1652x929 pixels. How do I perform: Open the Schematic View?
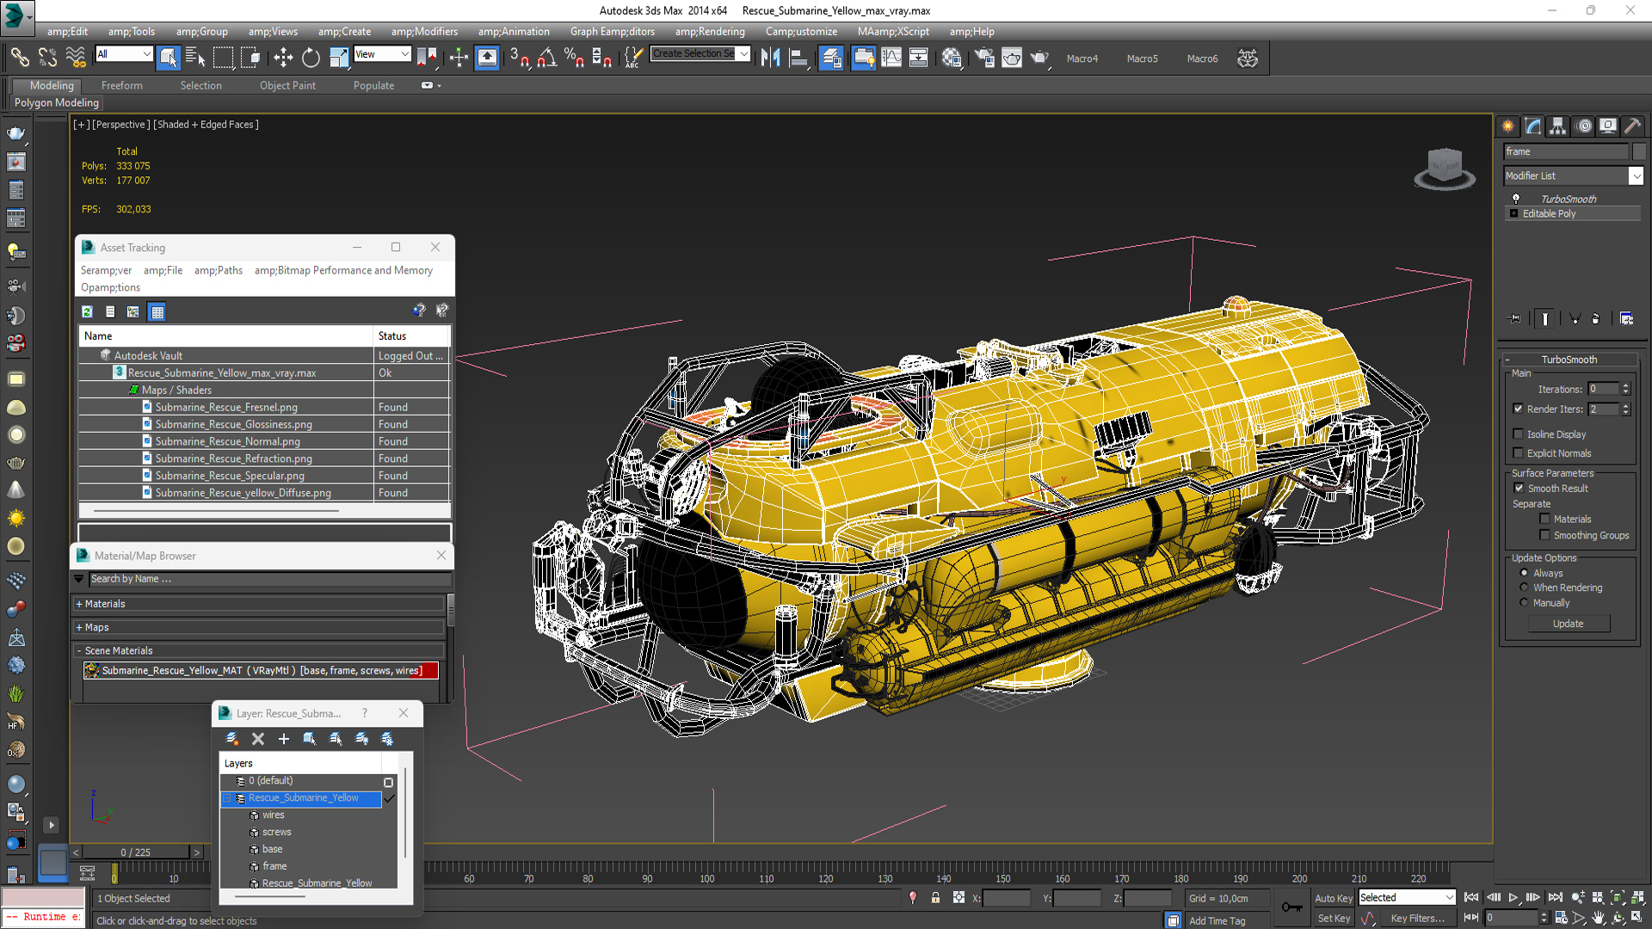click(918, 58)
